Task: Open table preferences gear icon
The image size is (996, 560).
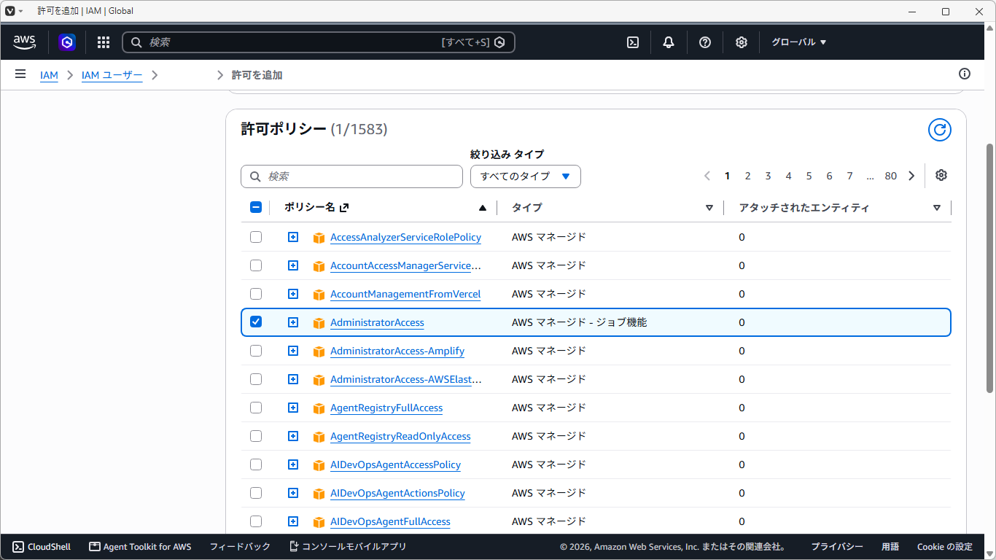Action: click(941, 175)
